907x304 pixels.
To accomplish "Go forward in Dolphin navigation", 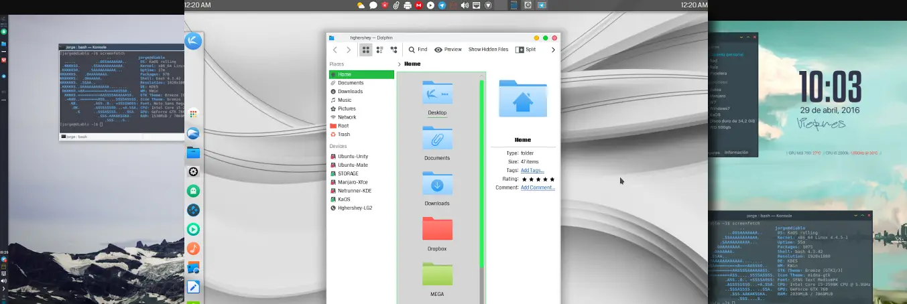I will [x=349, y=50].
